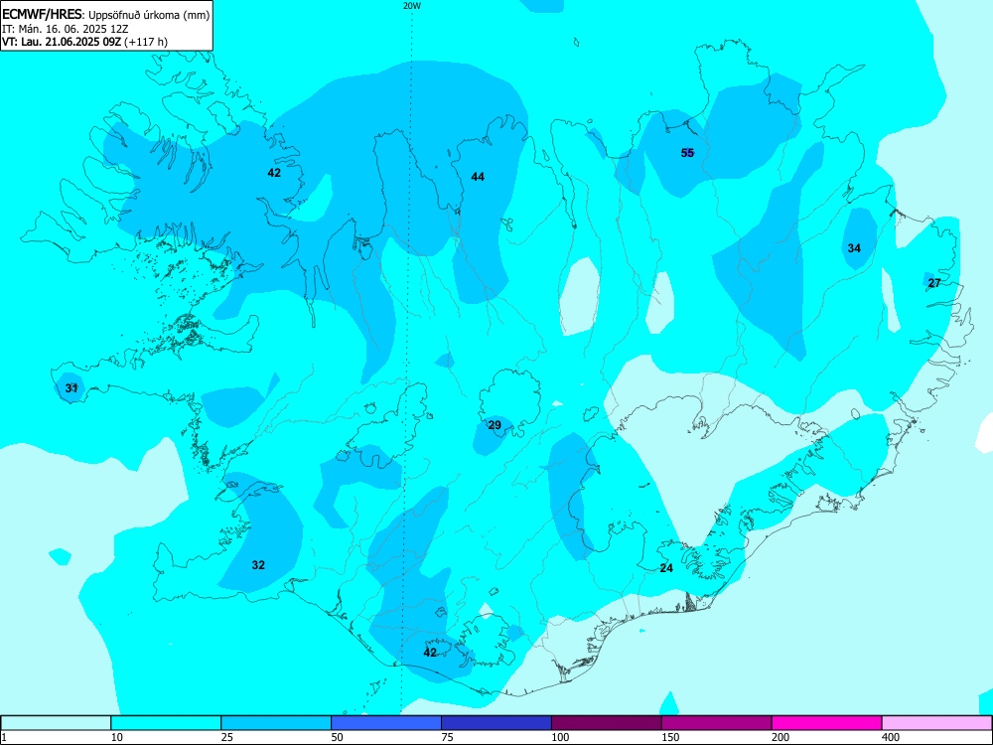The width and height of the screenshot is (993, 745).
Task: Click the 50–75 mm blue legend swatch
Action: tap(386, 723)
